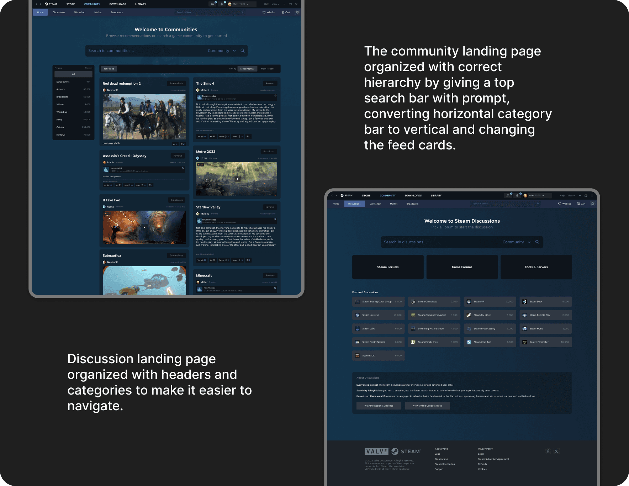The height and width of the screenshot is (486, 629).
Task: Click the Source SDK forum icon
Action: (x=357, y=356)
